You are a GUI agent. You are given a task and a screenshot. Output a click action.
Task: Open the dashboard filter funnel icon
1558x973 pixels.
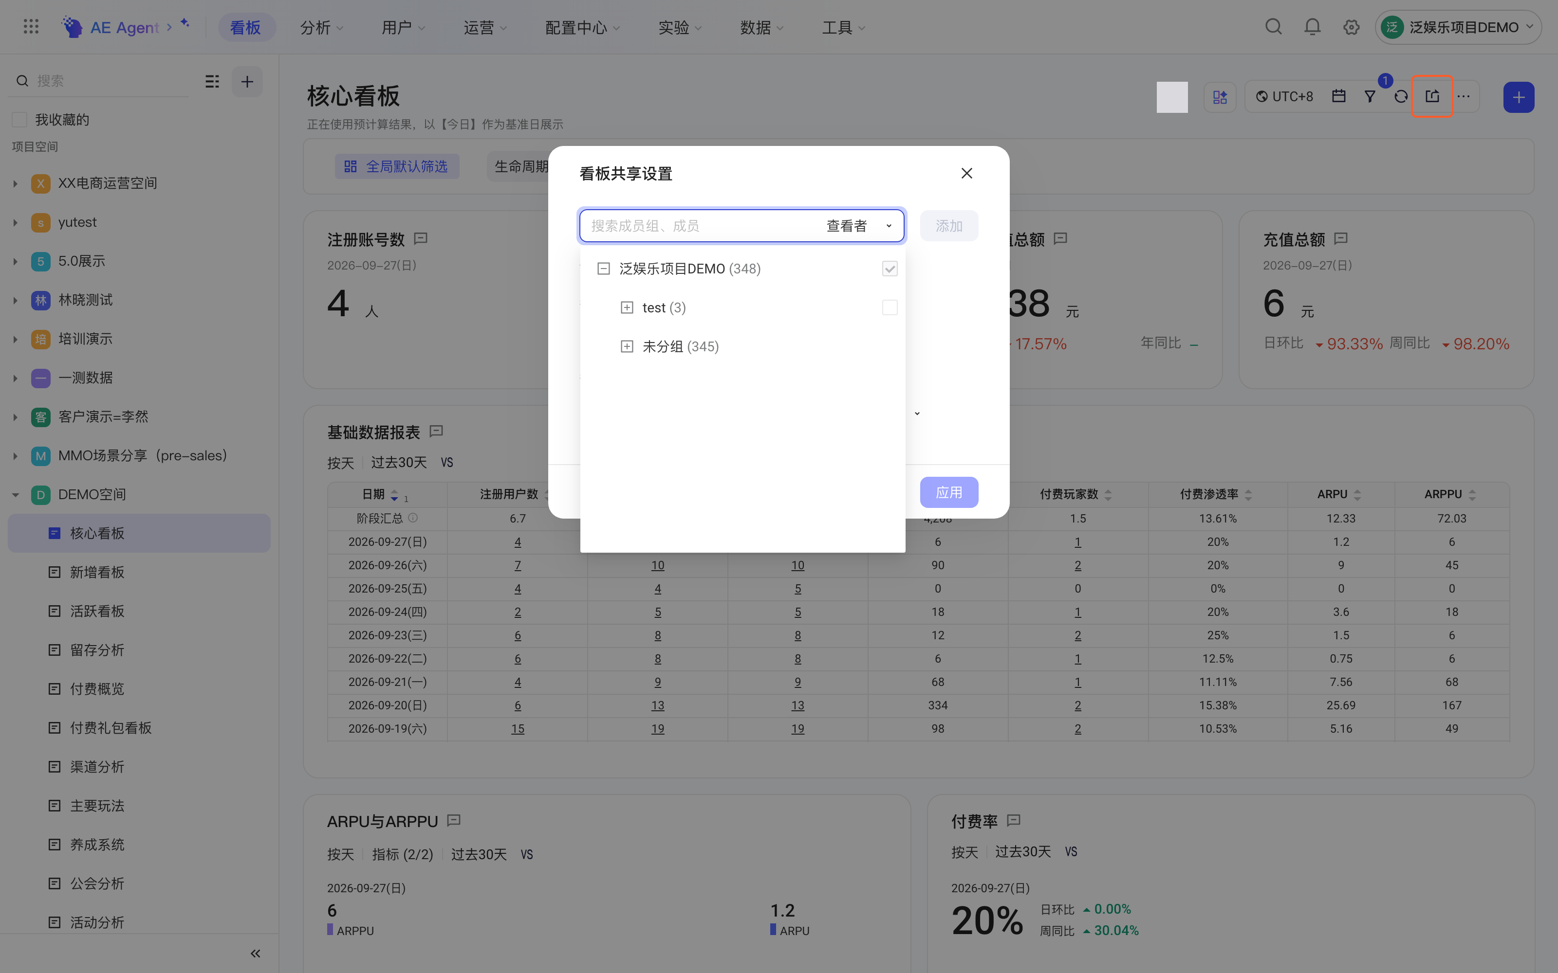pos(1370,96)
